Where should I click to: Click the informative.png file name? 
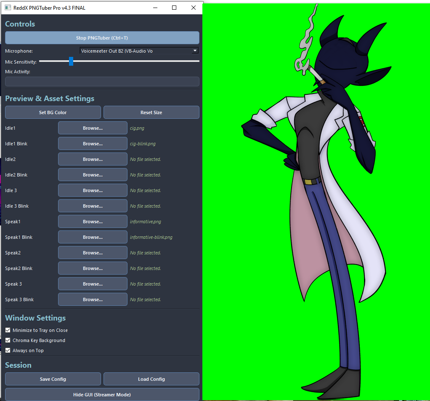pos(145,222)
